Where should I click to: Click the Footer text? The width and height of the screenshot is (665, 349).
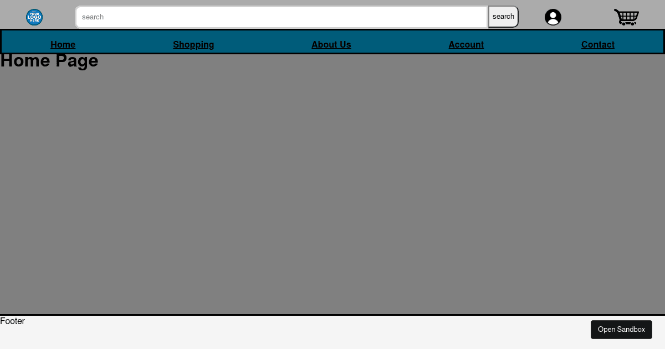[x=12, y=321]
